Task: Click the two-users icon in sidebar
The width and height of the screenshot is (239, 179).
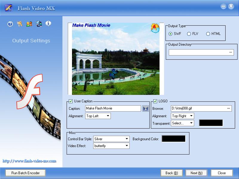Action: tap(29, 24)
